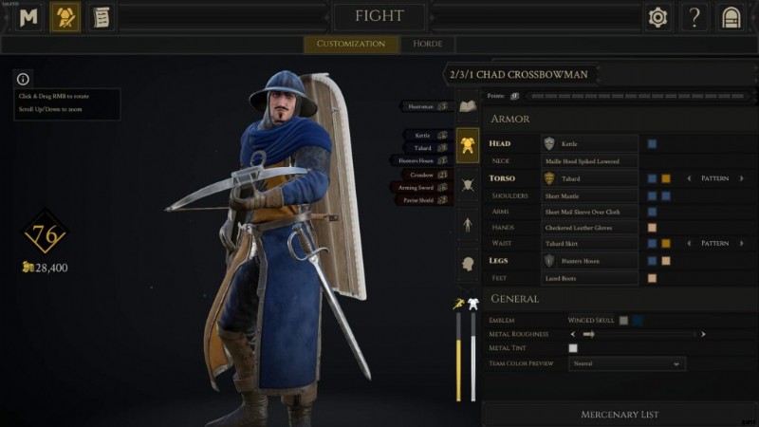
Task: Select the weapons crossed-swords category icon
Action: pos(468,184)
